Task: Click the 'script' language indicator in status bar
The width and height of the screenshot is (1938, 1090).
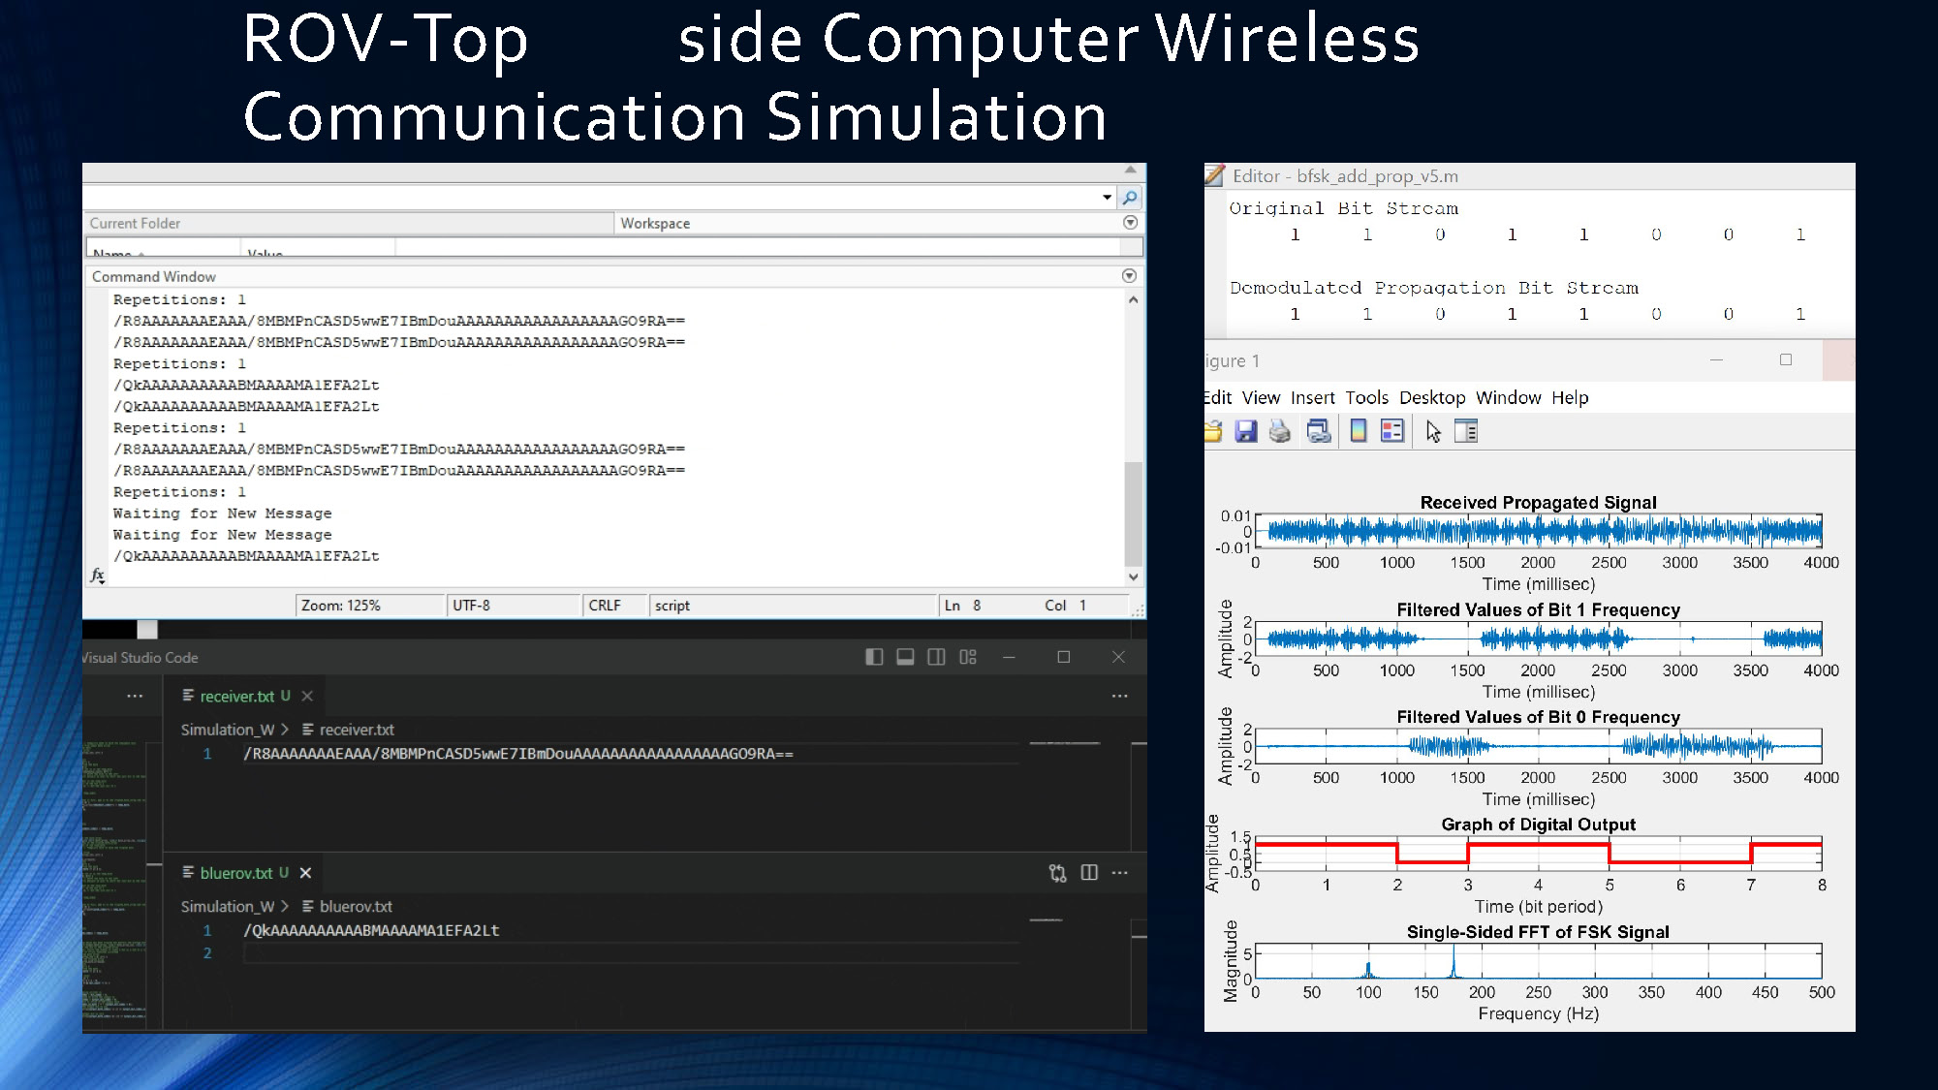Action: (672, 605)
